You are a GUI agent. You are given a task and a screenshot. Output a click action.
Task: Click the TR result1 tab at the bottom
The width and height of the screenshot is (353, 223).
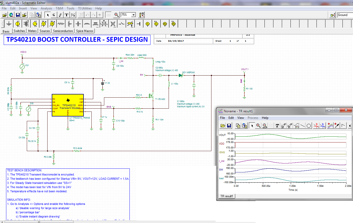pos(226,196)
